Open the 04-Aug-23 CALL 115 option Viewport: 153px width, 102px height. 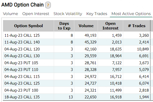click(x=22, y=77)
